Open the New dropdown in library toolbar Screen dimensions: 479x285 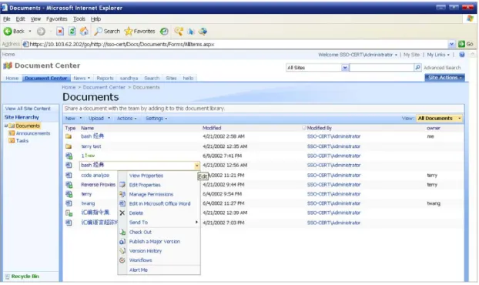pos(73,118)
